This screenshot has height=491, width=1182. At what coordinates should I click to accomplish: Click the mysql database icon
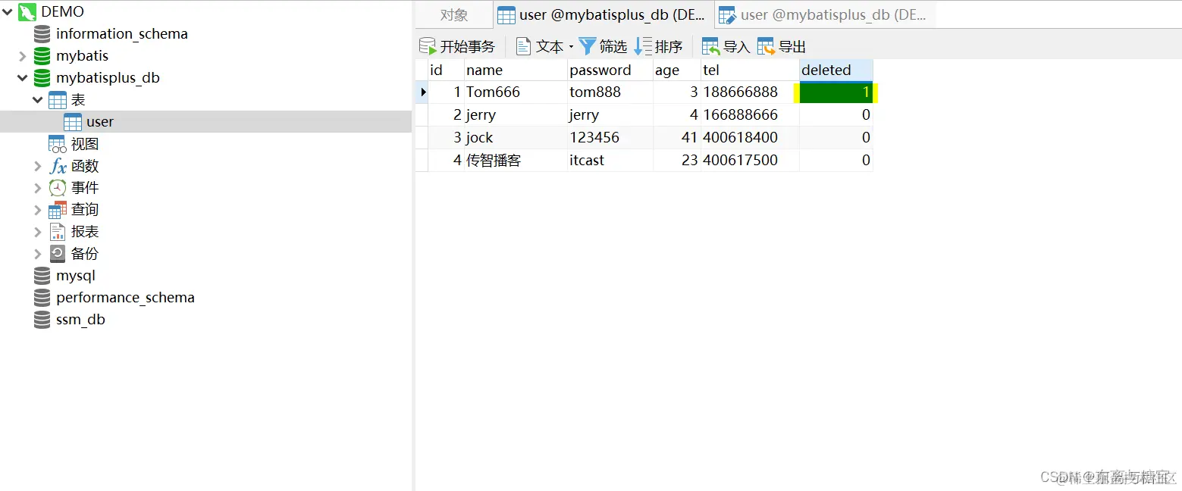(x=42, y=276)
